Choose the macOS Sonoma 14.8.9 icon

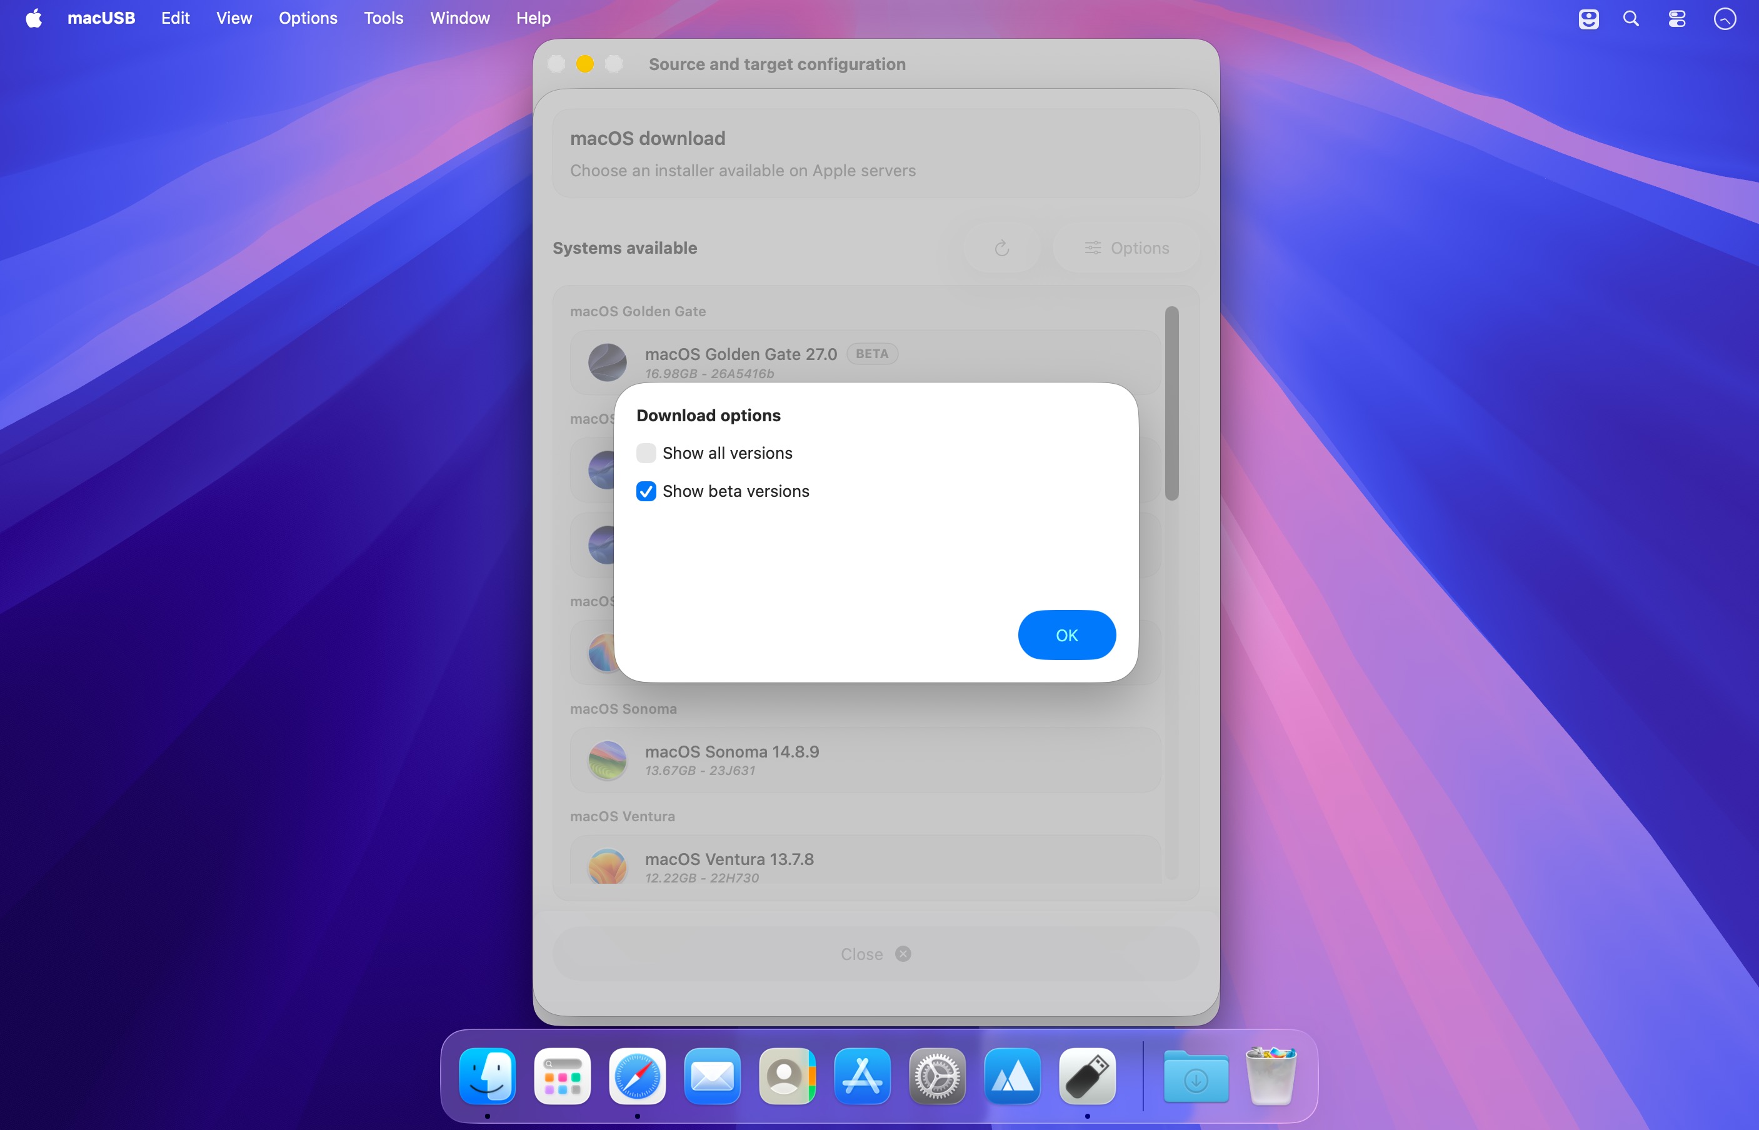[x=608, y=760]
